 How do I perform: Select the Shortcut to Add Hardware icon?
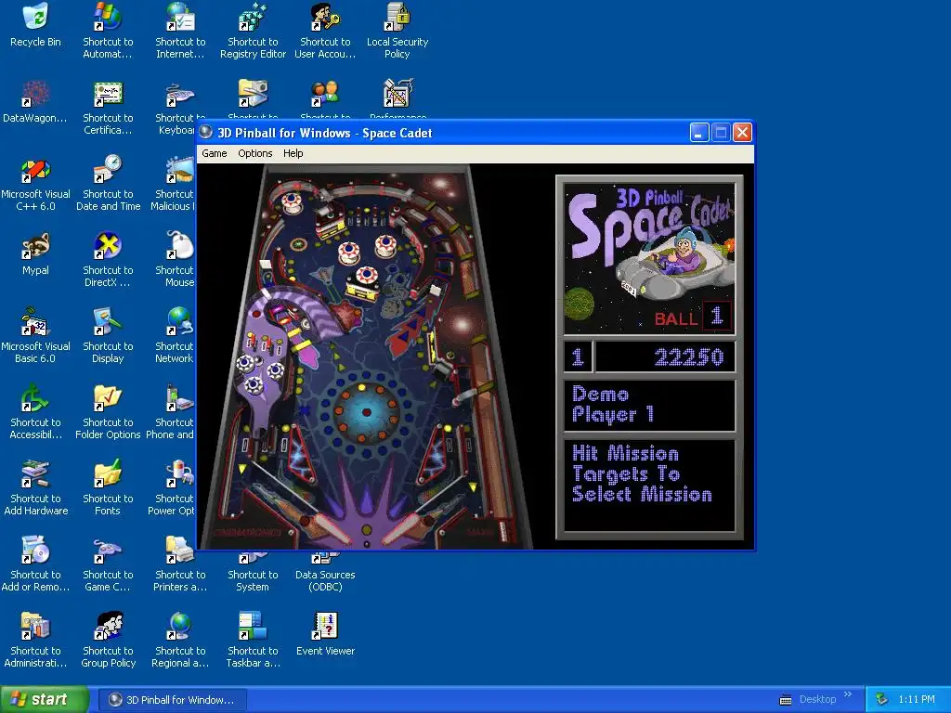pyautogui.click(x=35, y=488)
